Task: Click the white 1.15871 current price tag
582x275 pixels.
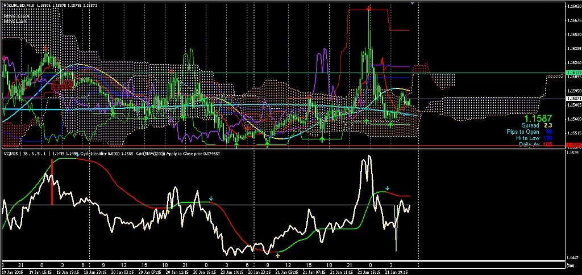Action: coord(574,99)
